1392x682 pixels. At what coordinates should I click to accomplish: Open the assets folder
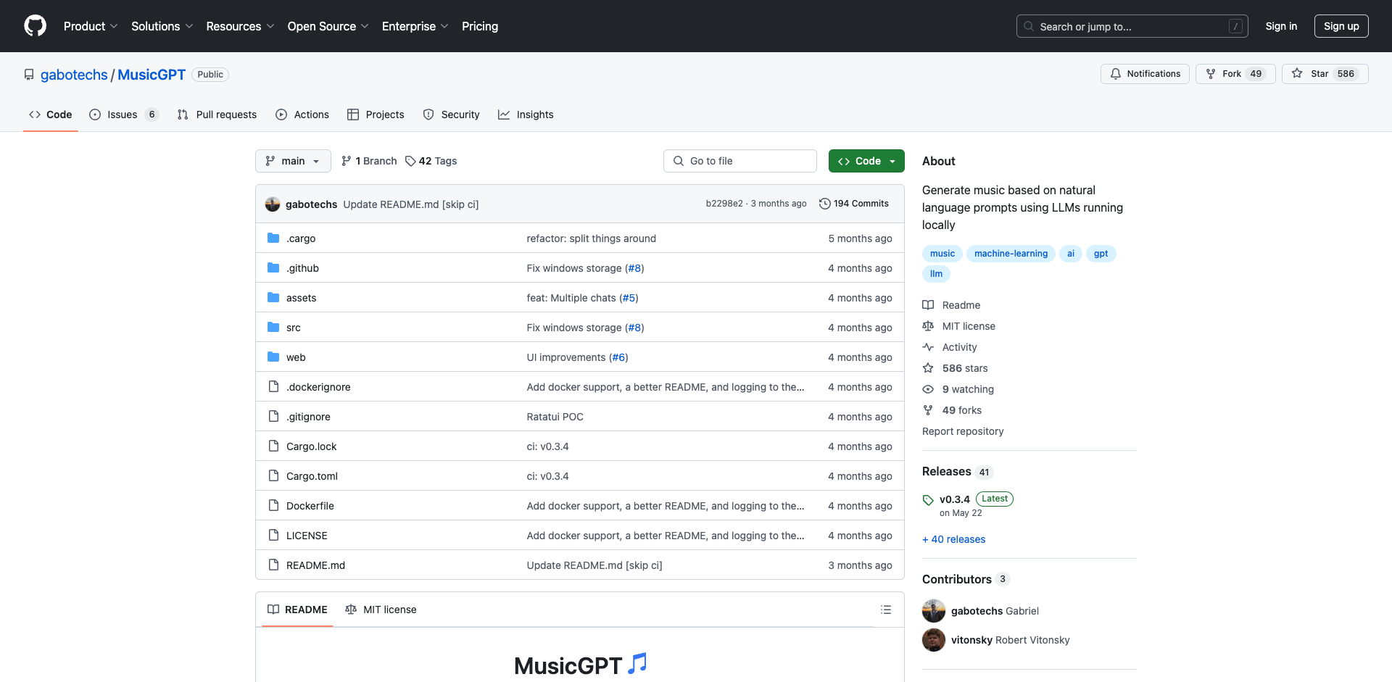[x=301, y=298]
